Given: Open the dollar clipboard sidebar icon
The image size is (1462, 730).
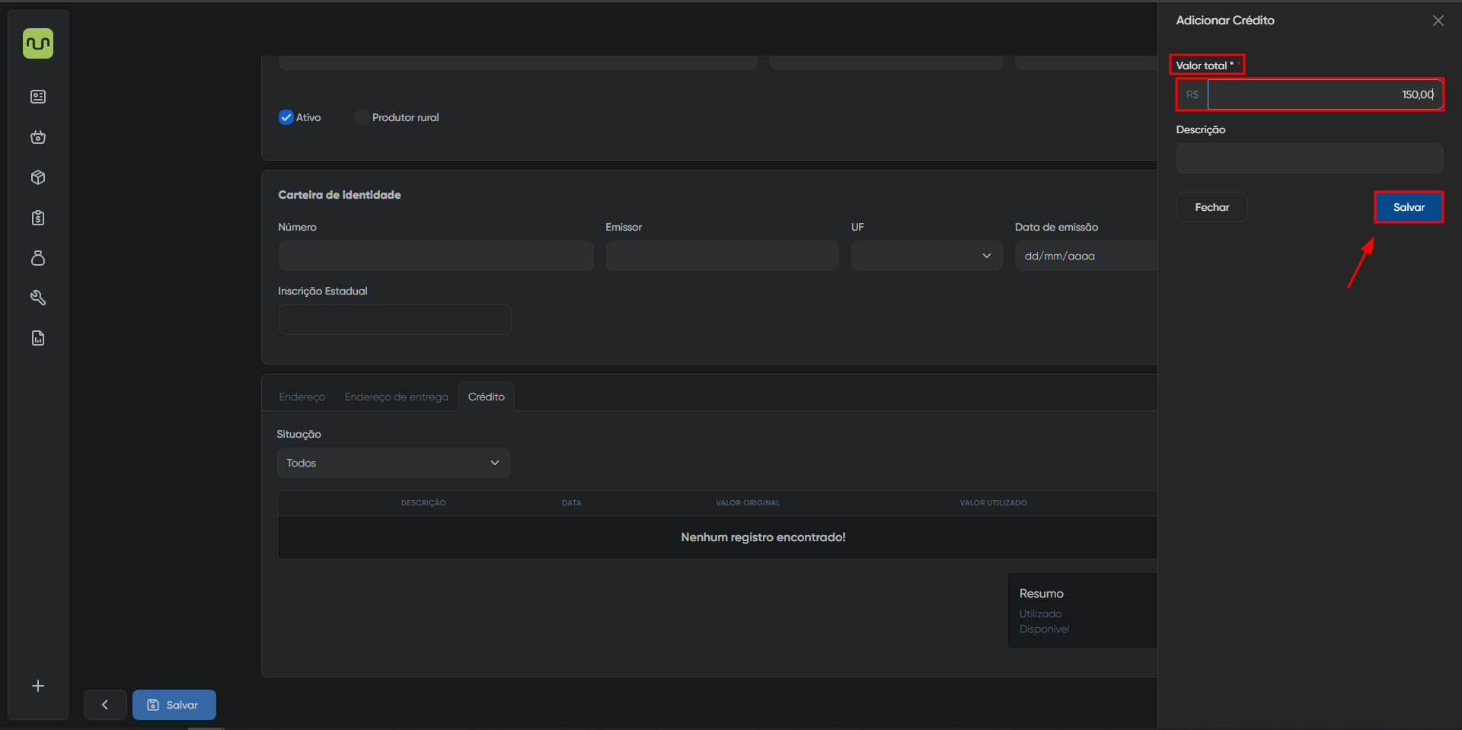Looking at the screenshot, I should [x=38, y=218].
